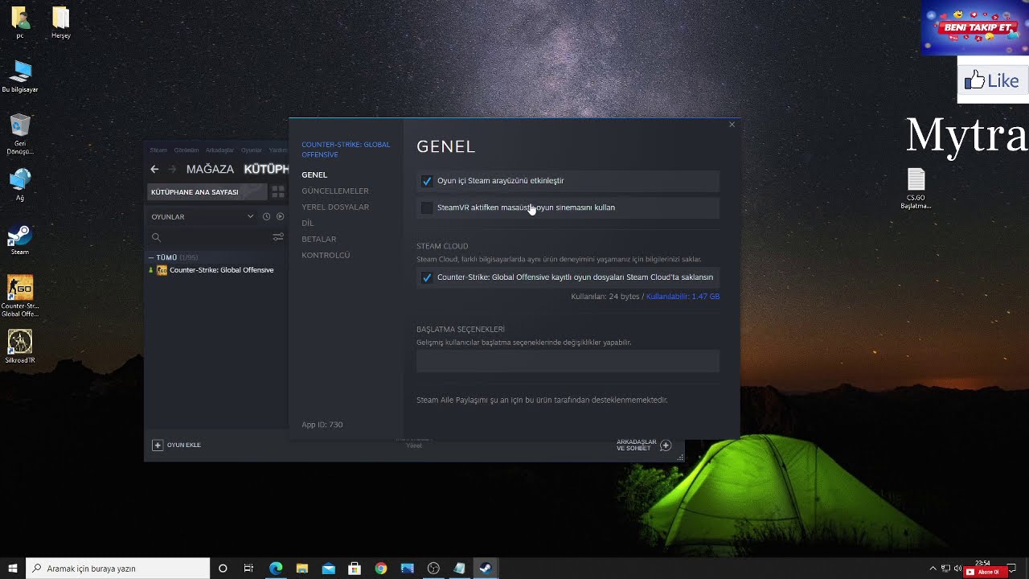
Task: Open the Herşey folder on desktop
Action: [61, 23]
